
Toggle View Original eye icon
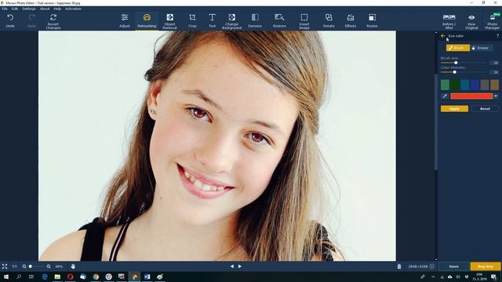(x=471, y=17)
